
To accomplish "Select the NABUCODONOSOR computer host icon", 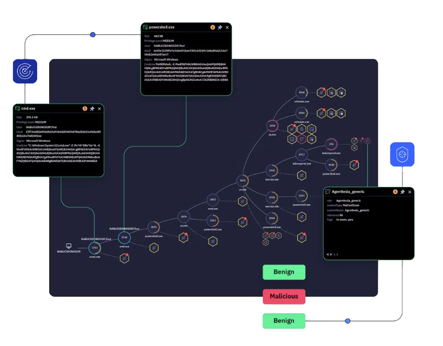I will [69, 246].
